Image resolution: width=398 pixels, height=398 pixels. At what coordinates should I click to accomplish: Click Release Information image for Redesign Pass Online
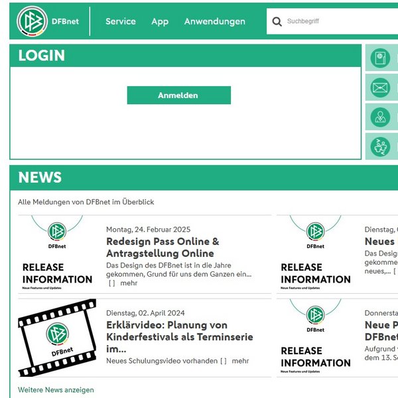pyautogui.click(x=57, y=254)
